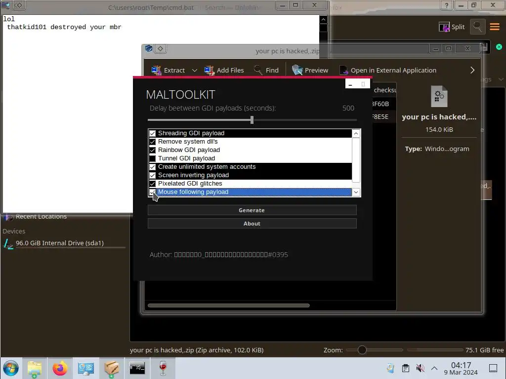Expand the archive toolbar overflow chevron
Screen dimensions: 506x379
coord(472,70)
